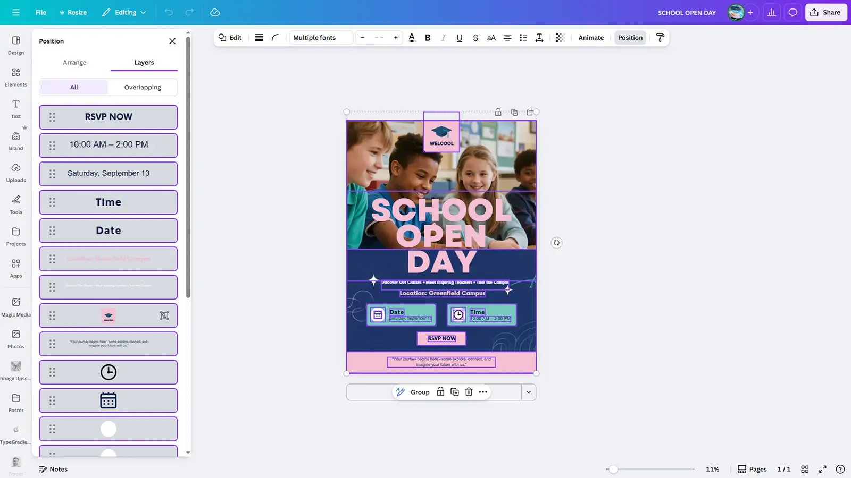This screenshot has width=851, height=478.
Task: Toggle strikethrough text formatting
Action: pyautogui.click(x=475, y=38)
